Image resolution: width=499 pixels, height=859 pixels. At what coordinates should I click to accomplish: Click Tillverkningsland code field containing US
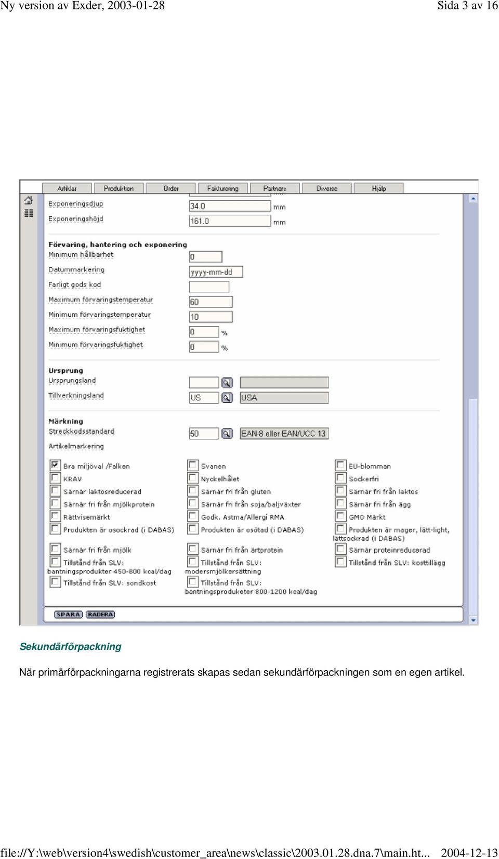coord(204,398)
